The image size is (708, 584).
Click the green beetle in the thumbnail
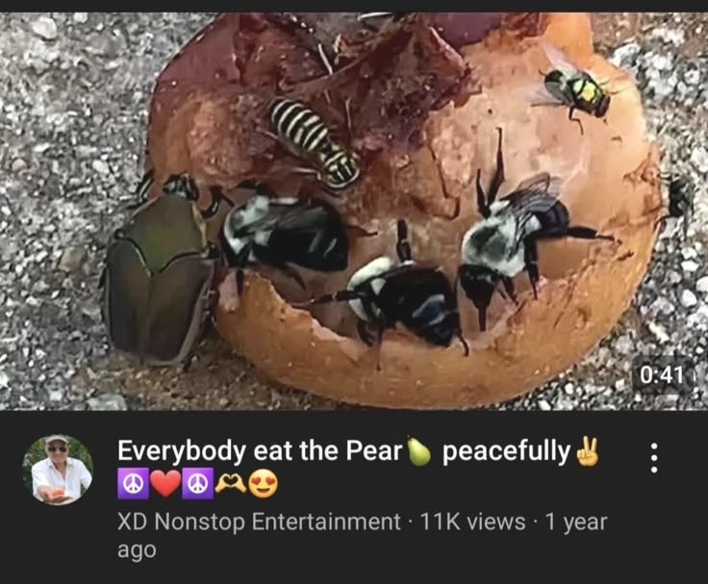click(x=158, y=271)
